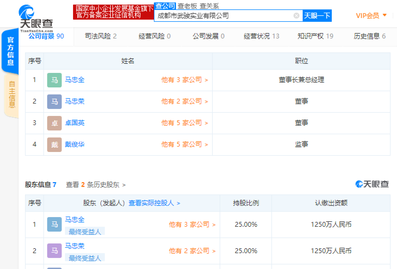The height and width of the screenshot is (269, 397).
Task: Click the 最终受益人 tag under shareholder 马忠全
Action: click(x=85, y=232)
